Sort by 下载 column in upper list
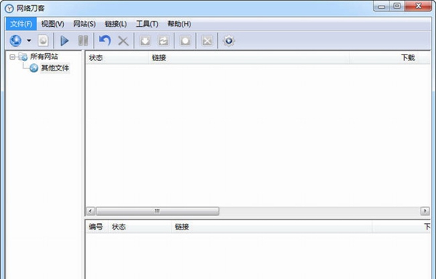 tap(384, 58)
